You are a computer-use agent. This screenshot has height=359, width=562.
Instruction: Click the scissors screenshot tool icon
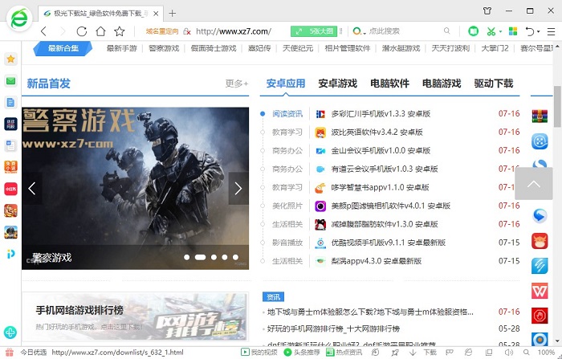[491, 31]
